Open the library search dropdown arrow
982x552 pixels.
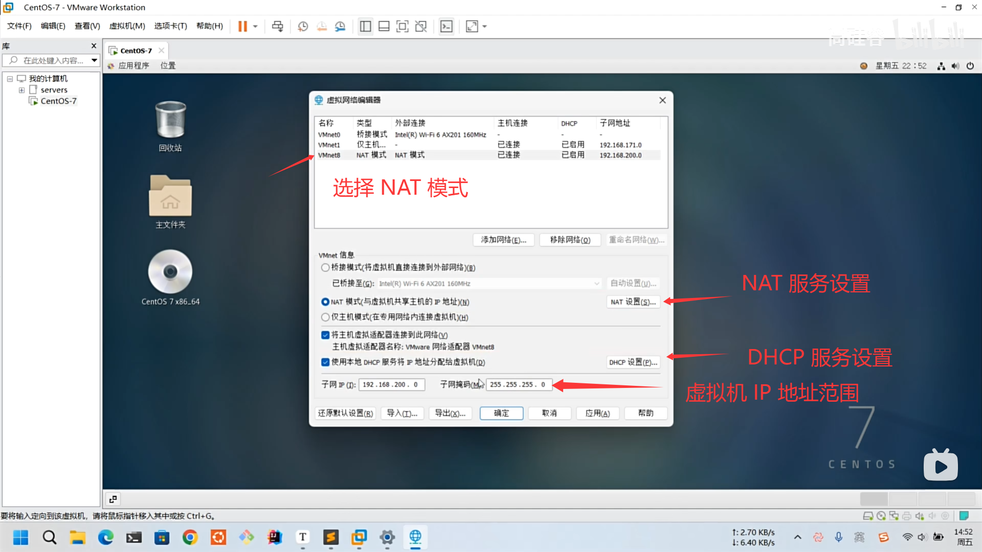[94, 60]
